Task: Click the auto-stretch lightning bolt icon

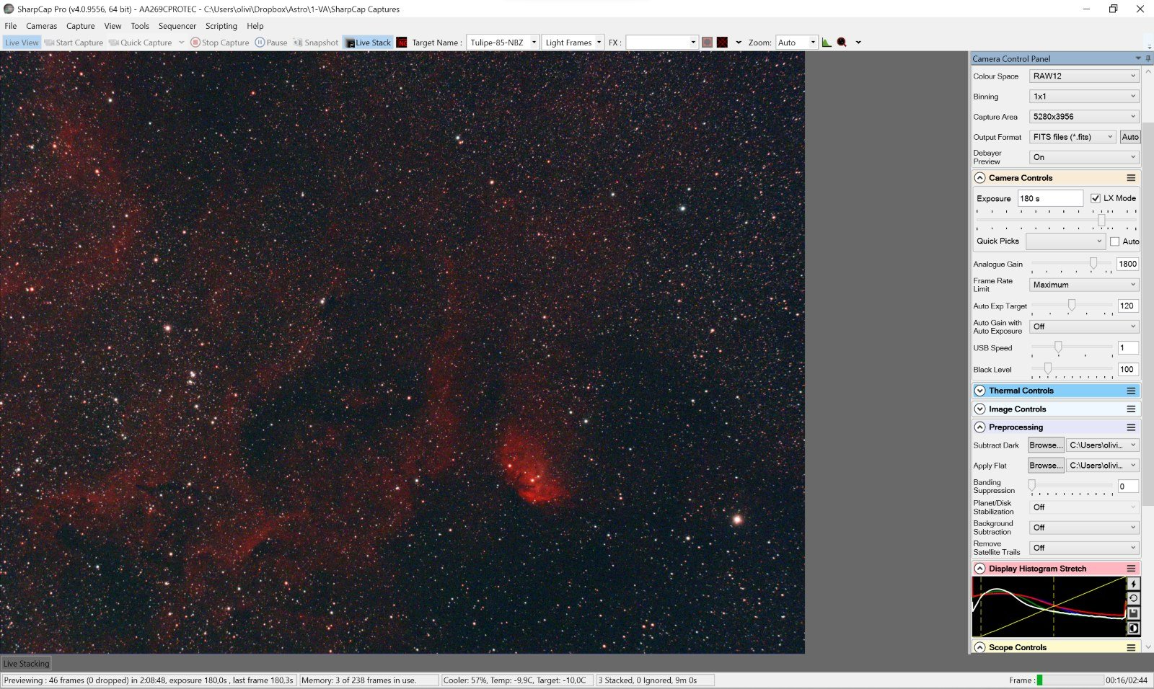Action: [1133, 584]
